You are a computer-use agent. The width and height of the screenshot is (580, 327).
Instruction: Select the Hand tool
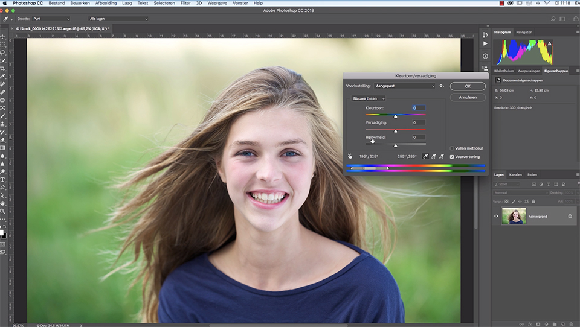3,203
